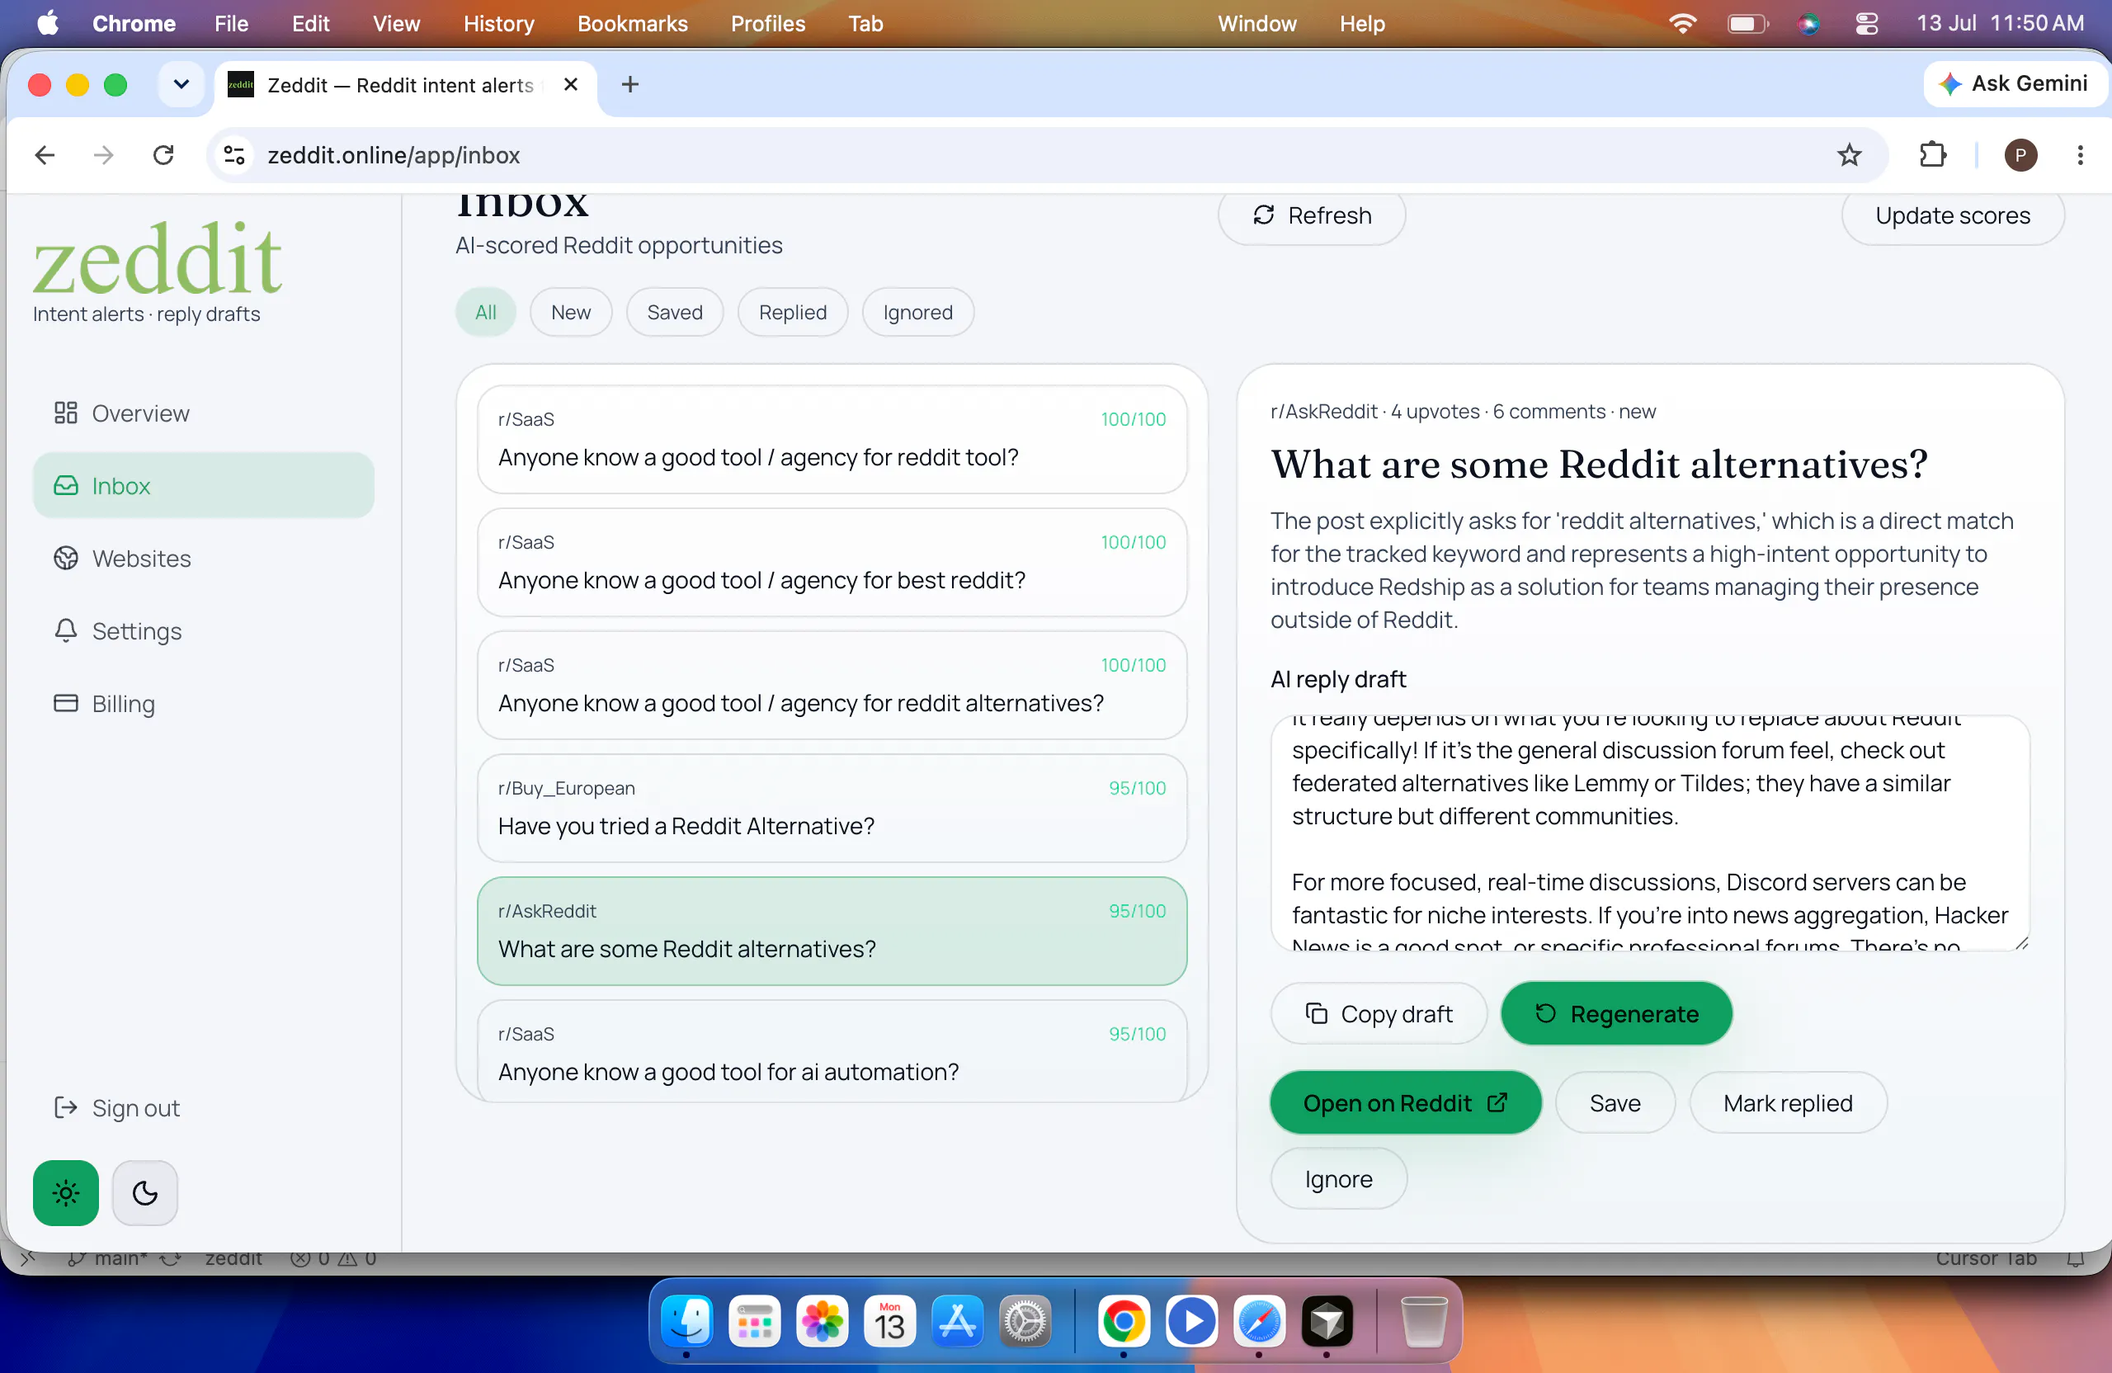Ignore this Reddit post

(1338, 1178)
